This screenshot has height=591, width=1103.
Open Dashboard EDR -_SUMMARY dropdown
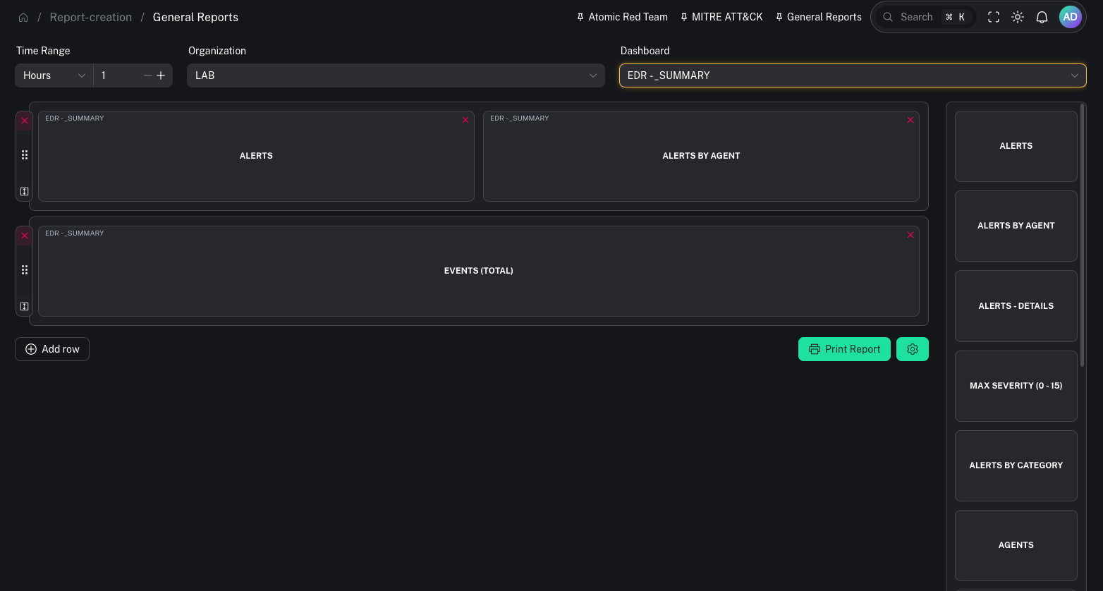(853, 75)
